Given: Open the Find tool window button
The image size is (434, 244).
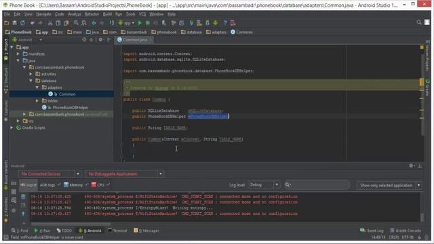Looking at the screenshot, I should coord(20,230).
